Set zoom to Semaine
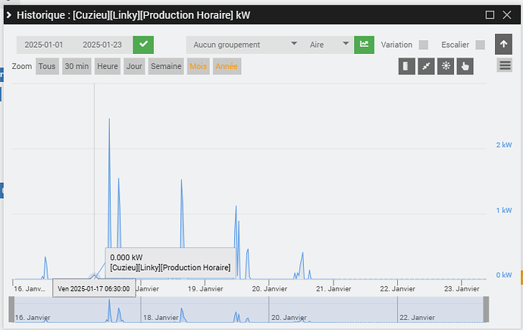This screenshot has height=330, width=523. (166, 66)
